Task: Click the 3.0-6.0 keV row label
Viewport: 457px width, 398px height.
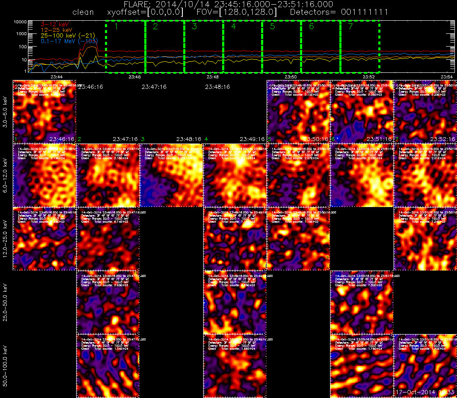Action: point(5,112)
